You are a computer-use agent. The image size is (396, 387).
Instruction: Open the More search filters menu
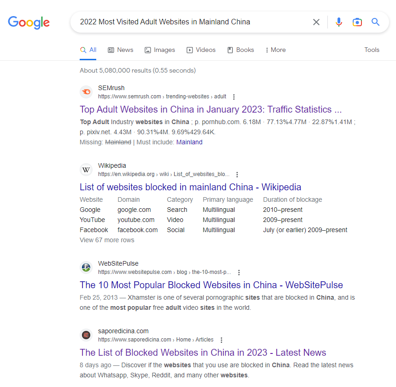click(x=275, y=50)
